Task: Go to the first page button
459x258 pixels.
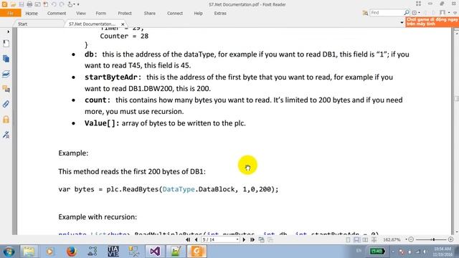Action: [188, 239]
